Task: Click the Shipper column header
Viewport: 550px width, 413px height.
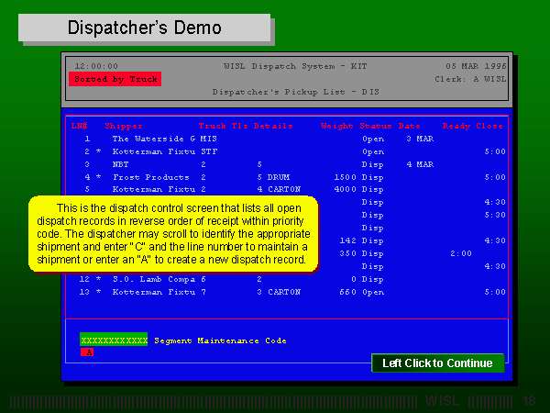Action: click(124, 126)
